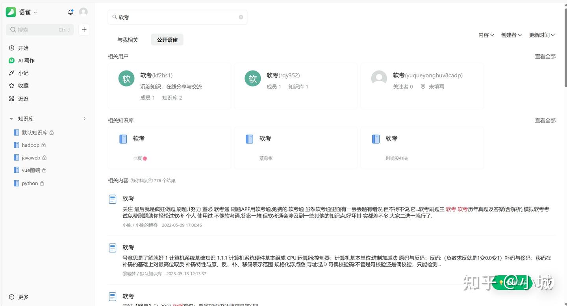Click avatar of user 软考 rqy352

click(x=253, y=79)
